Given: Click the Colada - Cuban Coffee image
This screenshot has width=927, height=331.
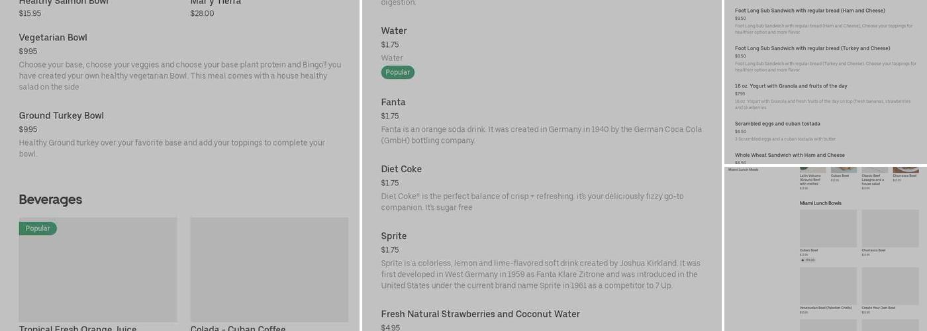Looking at the screenshot, I should (269, 269).
